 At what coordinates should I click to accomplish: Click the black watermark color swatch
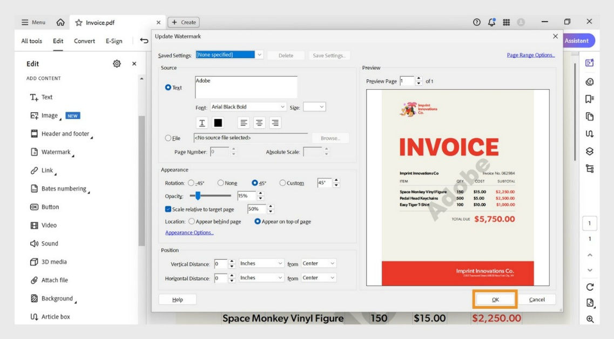click(218, 123)
